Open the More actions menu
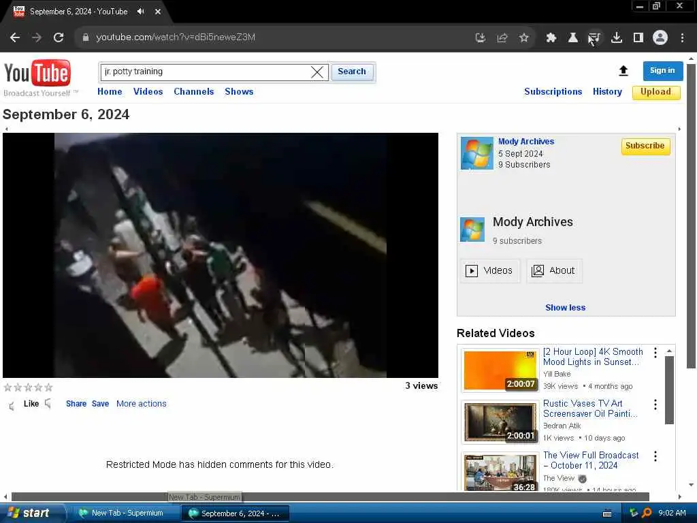697x523 pixels. point(142,404)
